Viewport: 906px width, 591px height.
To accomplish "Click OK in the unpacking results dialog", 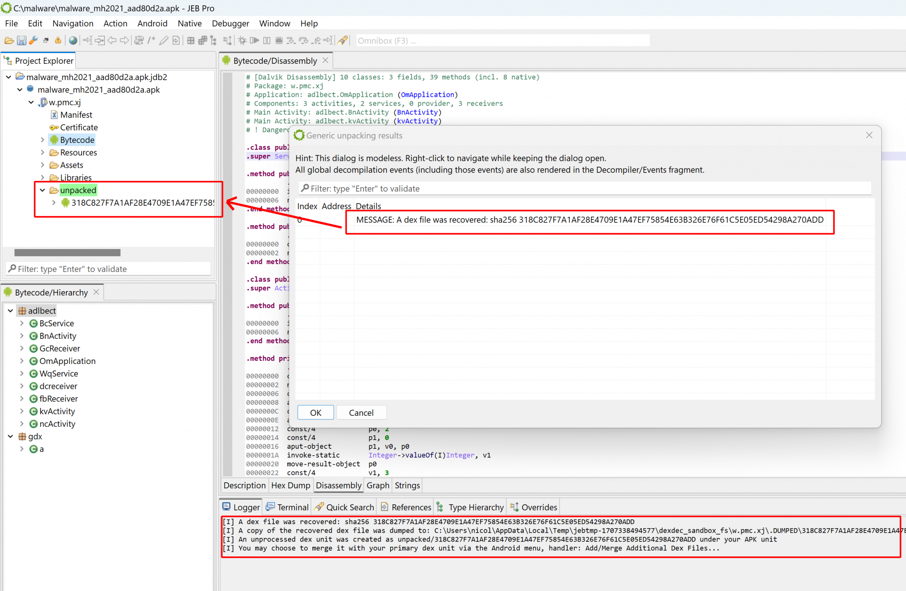I will (x=315, y=412).
